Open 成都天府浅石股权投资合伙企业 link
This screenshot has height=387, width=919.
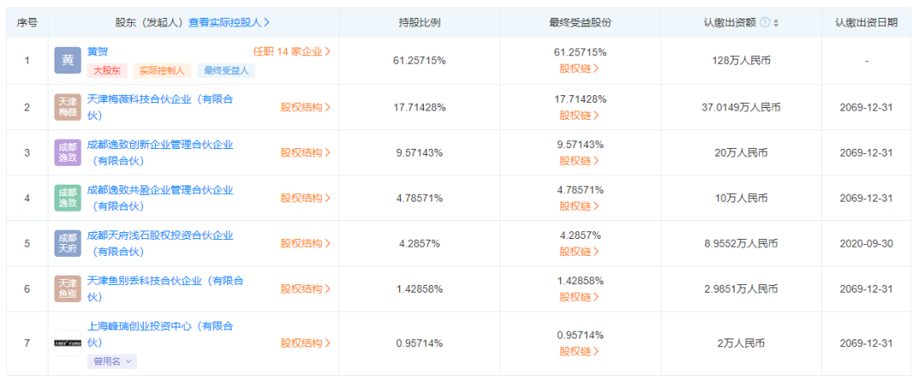pos(160,243)
